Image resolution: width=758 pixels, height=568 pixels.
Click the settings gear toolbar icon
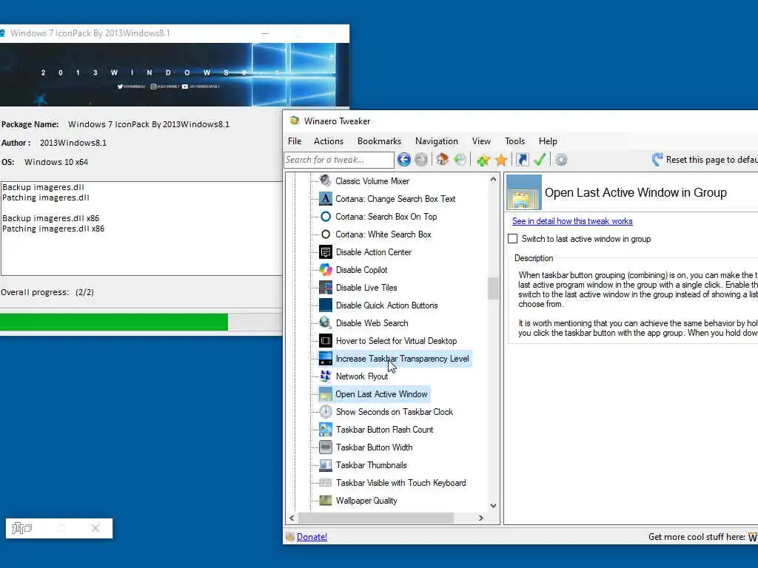(561, 160)
